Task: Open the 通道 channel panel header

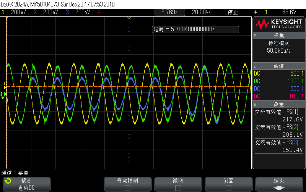Action: coord(279,66)
